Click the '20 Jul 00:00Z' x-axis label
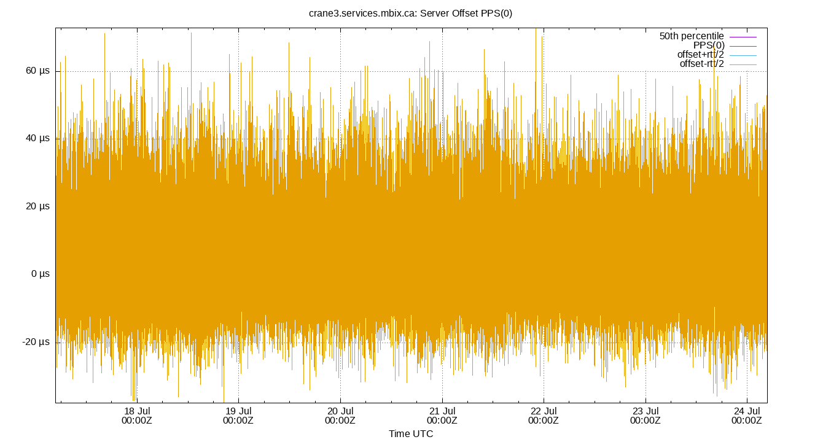 (x=340, y=416)
